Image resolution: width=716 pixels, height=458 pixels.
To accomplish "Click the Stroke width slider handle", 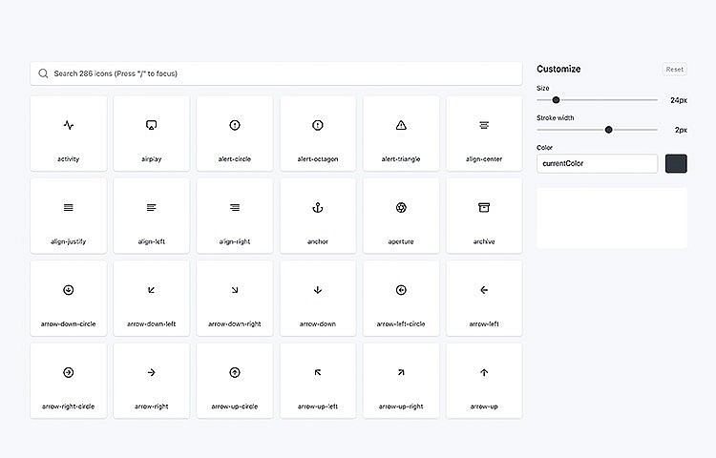I will click(x=608, y=130).
